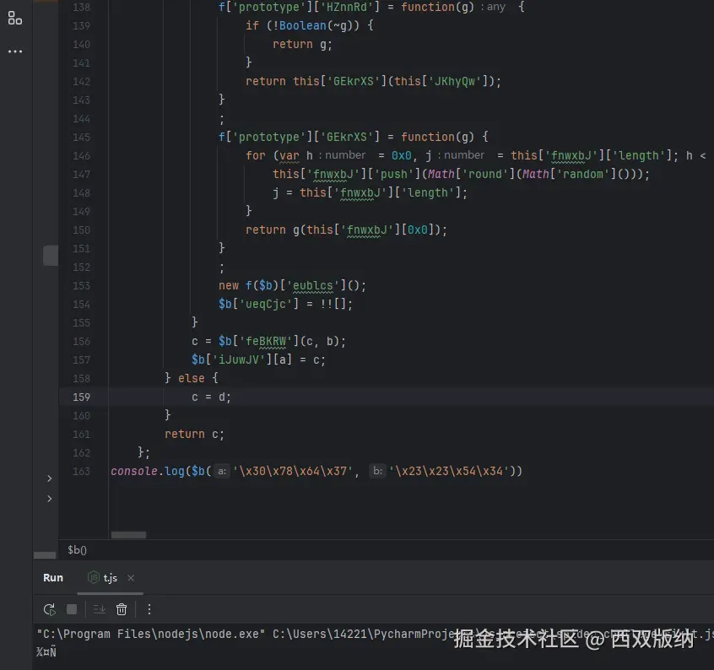The image size is (714, 670).
Task: Click line number 163 in the gutter
Action: pos(81,472)
